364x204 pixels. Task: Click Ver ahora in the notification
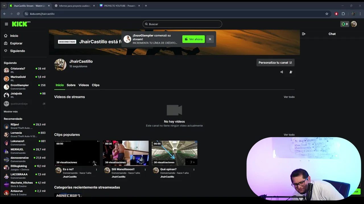[x=194, y=39]
